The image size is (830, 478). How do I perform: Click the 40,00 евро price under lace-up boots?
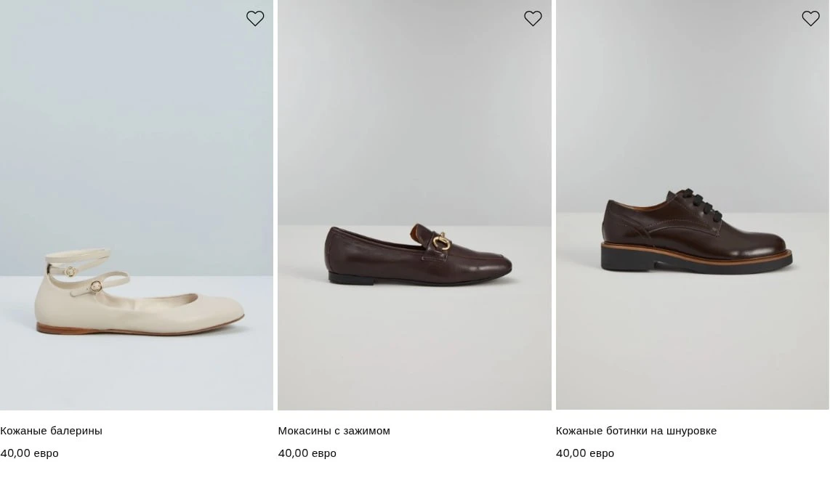pos(585,453)
